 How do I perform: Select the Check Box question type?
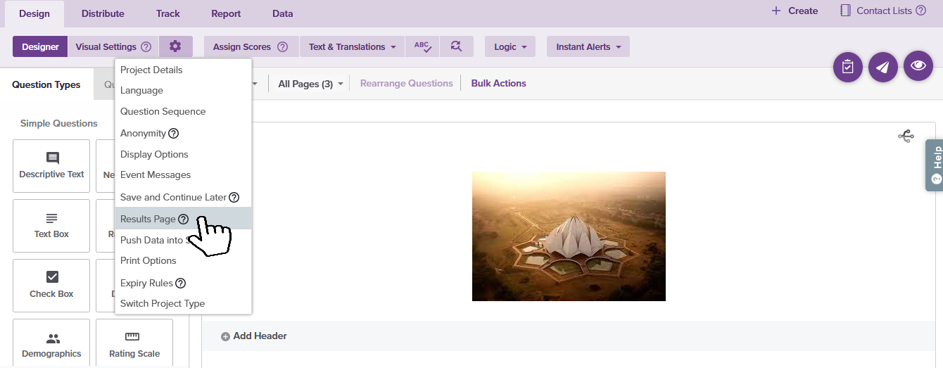click(x=51, y=285)
